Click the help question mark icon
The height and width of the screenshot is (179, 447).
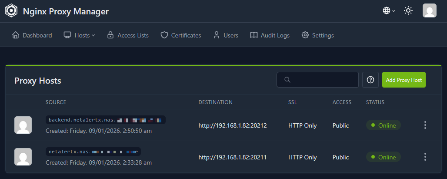[370, 80]
